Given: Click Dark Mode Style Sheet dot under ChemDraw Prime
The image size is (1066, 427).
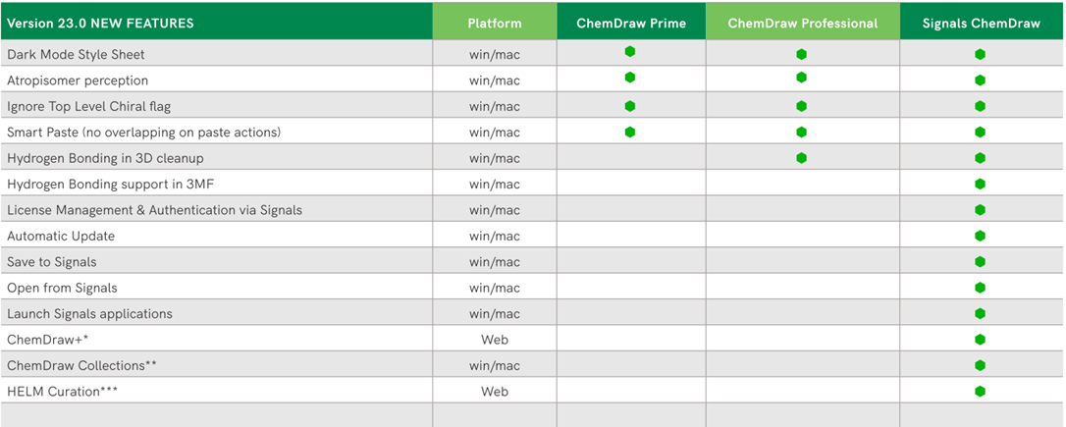Looking at the screenshot, I should [x=630, y=51].
